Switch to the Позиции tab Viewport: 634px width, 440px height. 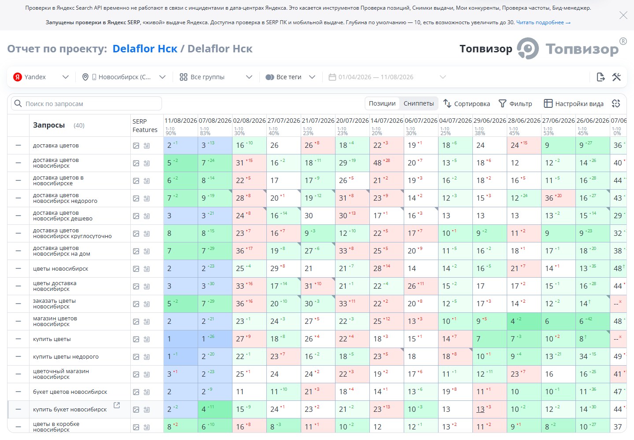coord(382,103)
